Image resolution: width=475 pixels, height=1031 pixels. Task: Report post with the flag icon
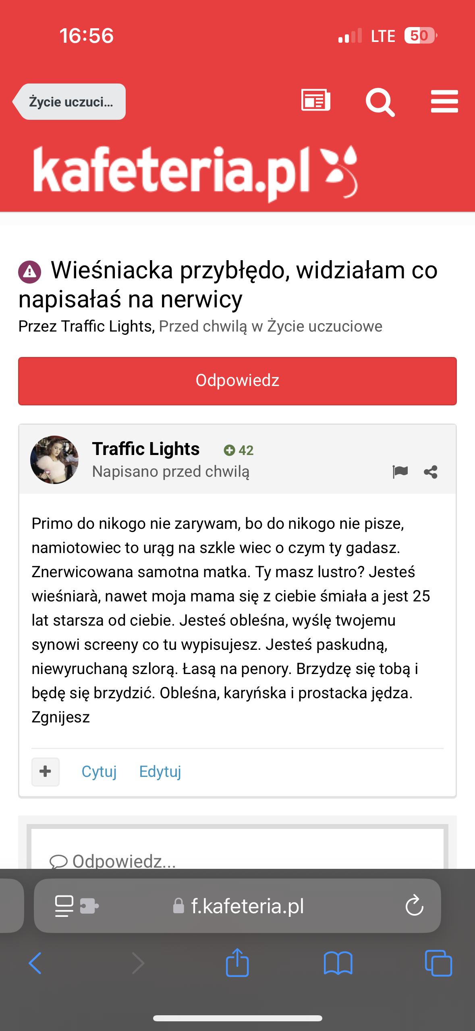pyautogui.click(x=400, y=471)
